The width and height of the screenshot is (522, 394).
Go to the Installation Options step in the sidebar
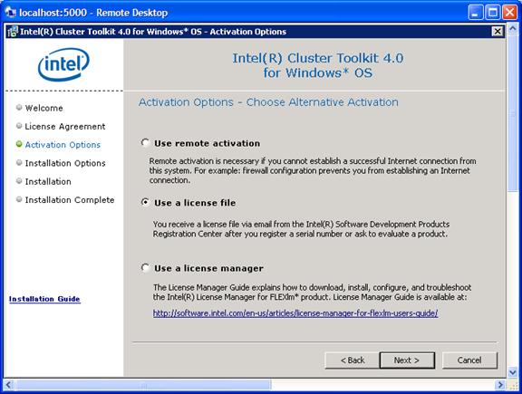coord(65,163)
